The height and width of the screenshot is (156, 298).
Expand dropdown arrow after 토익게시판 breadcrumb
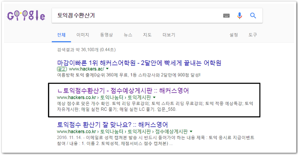point(154,97)
